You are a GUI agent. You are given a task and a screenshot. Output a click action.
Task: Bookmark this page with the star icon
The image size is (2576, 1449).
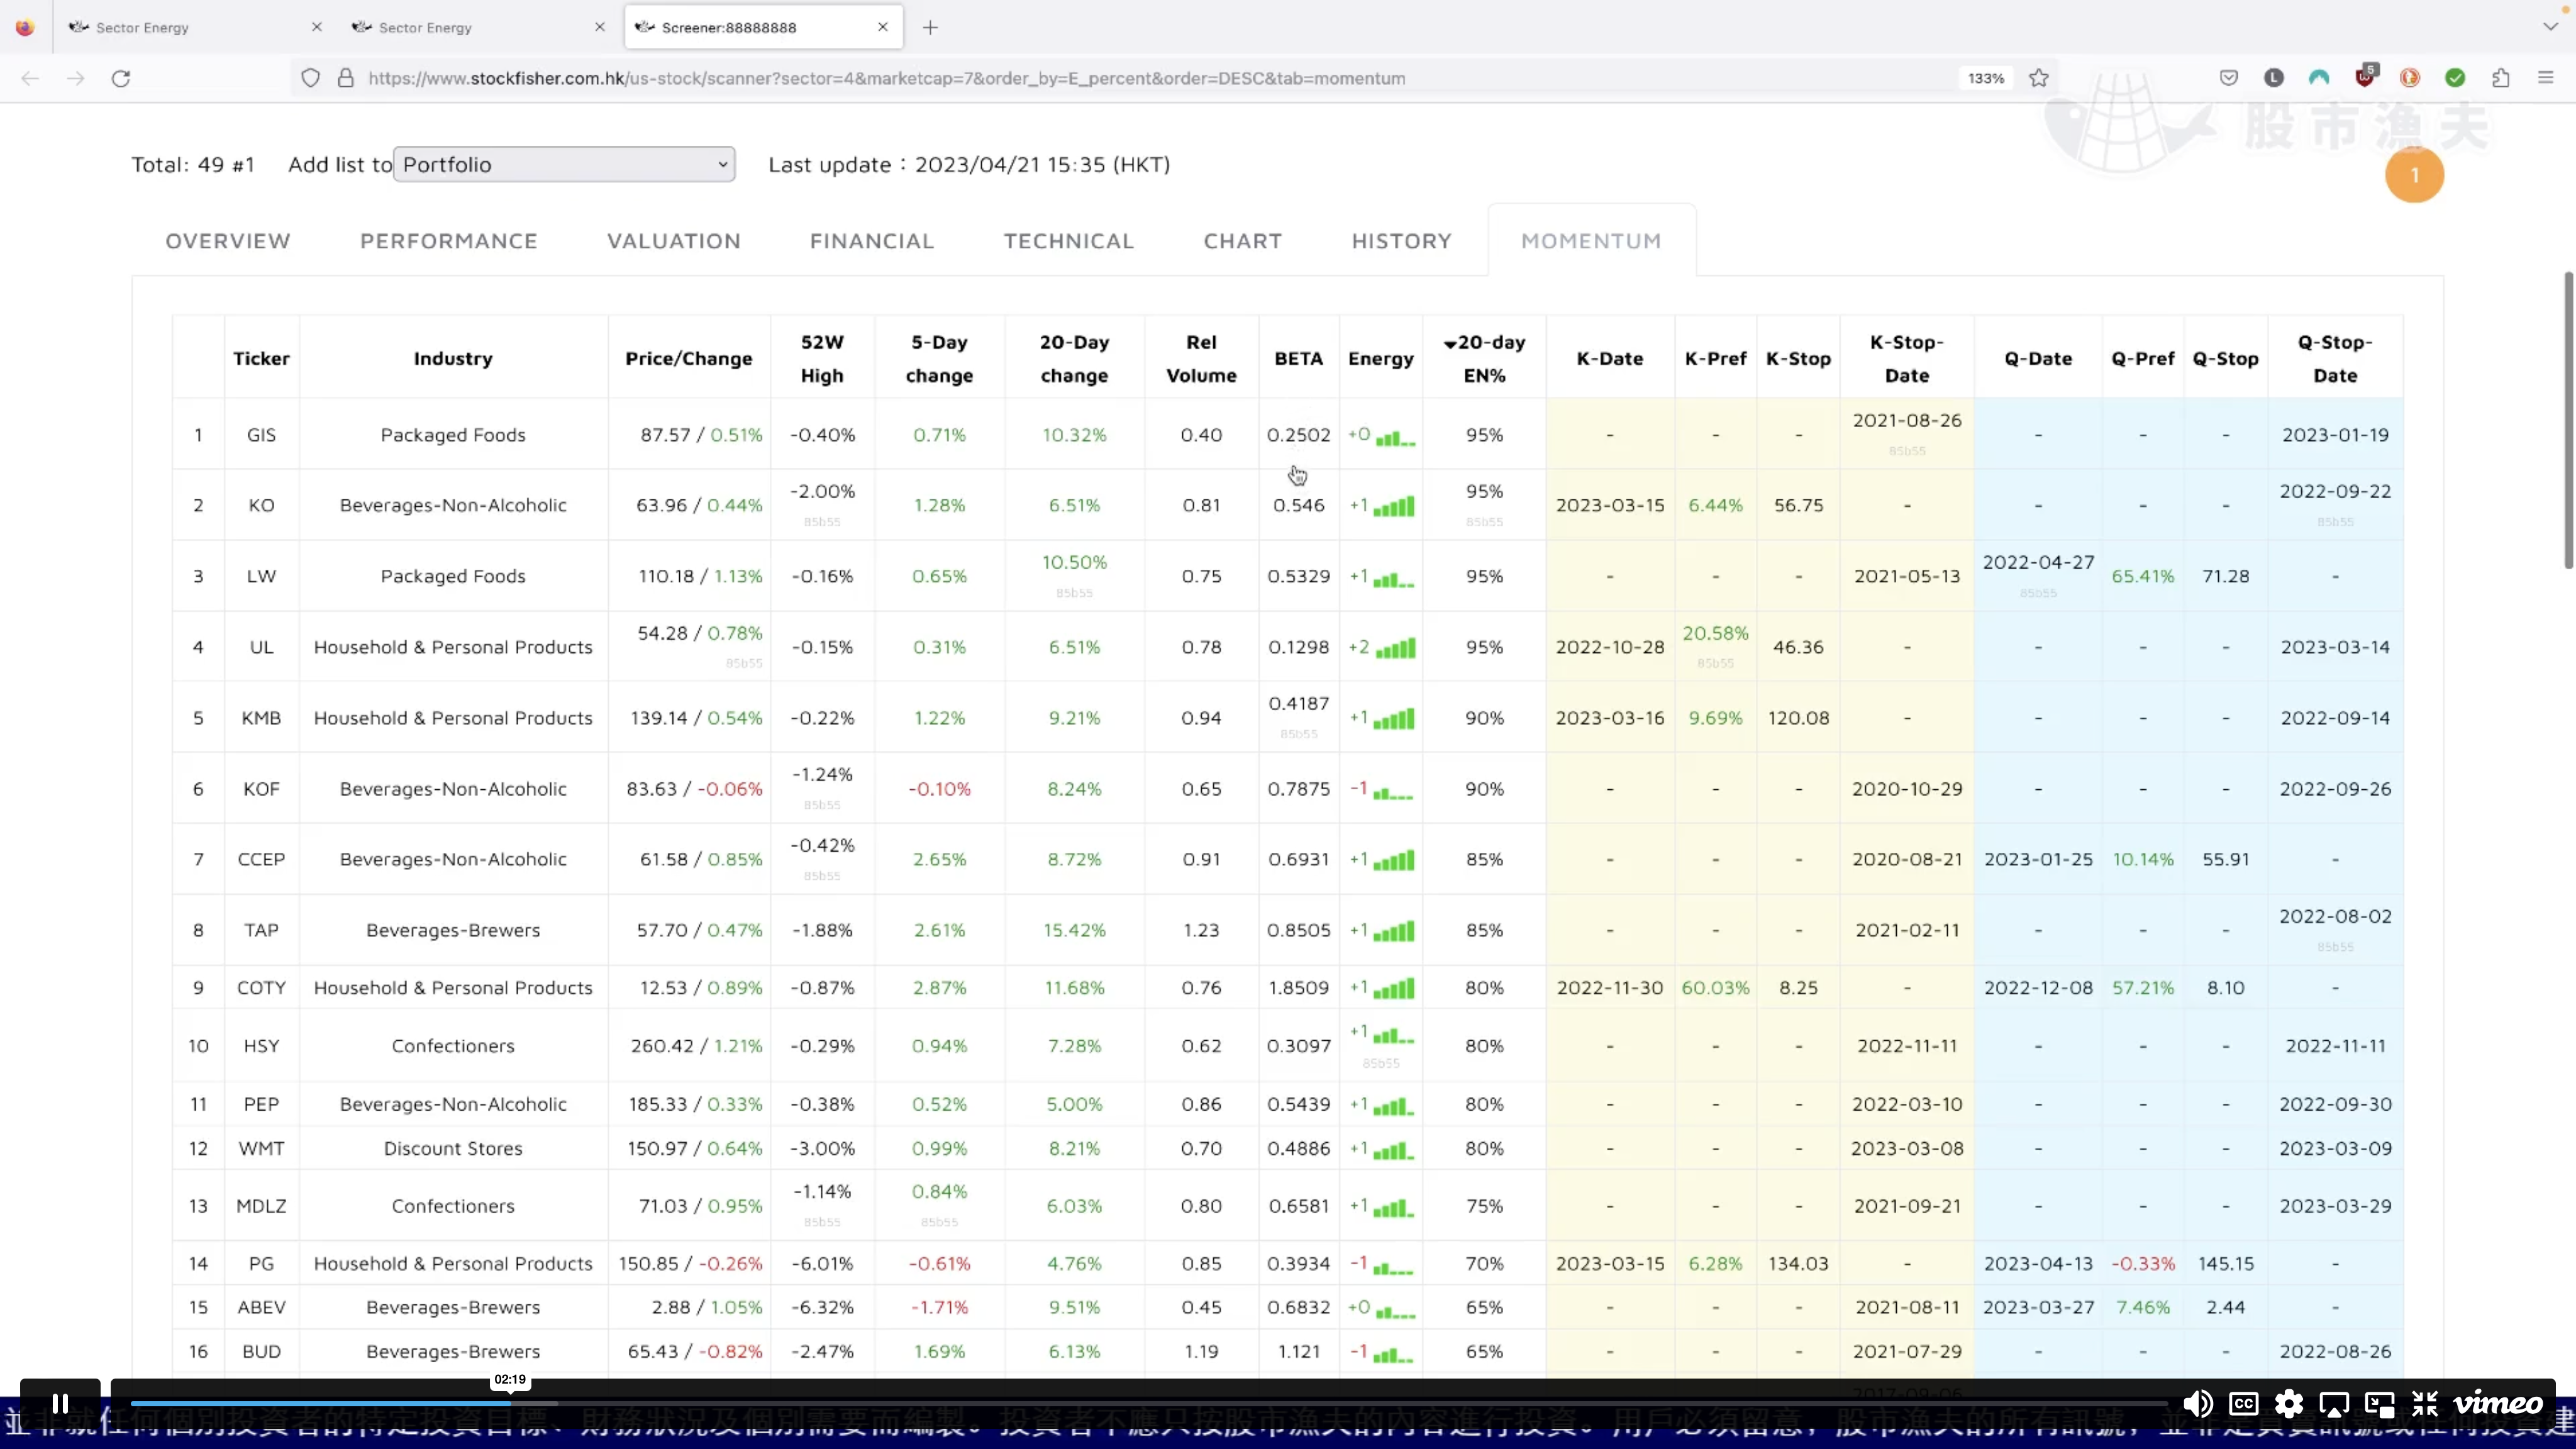[2039, 78]
